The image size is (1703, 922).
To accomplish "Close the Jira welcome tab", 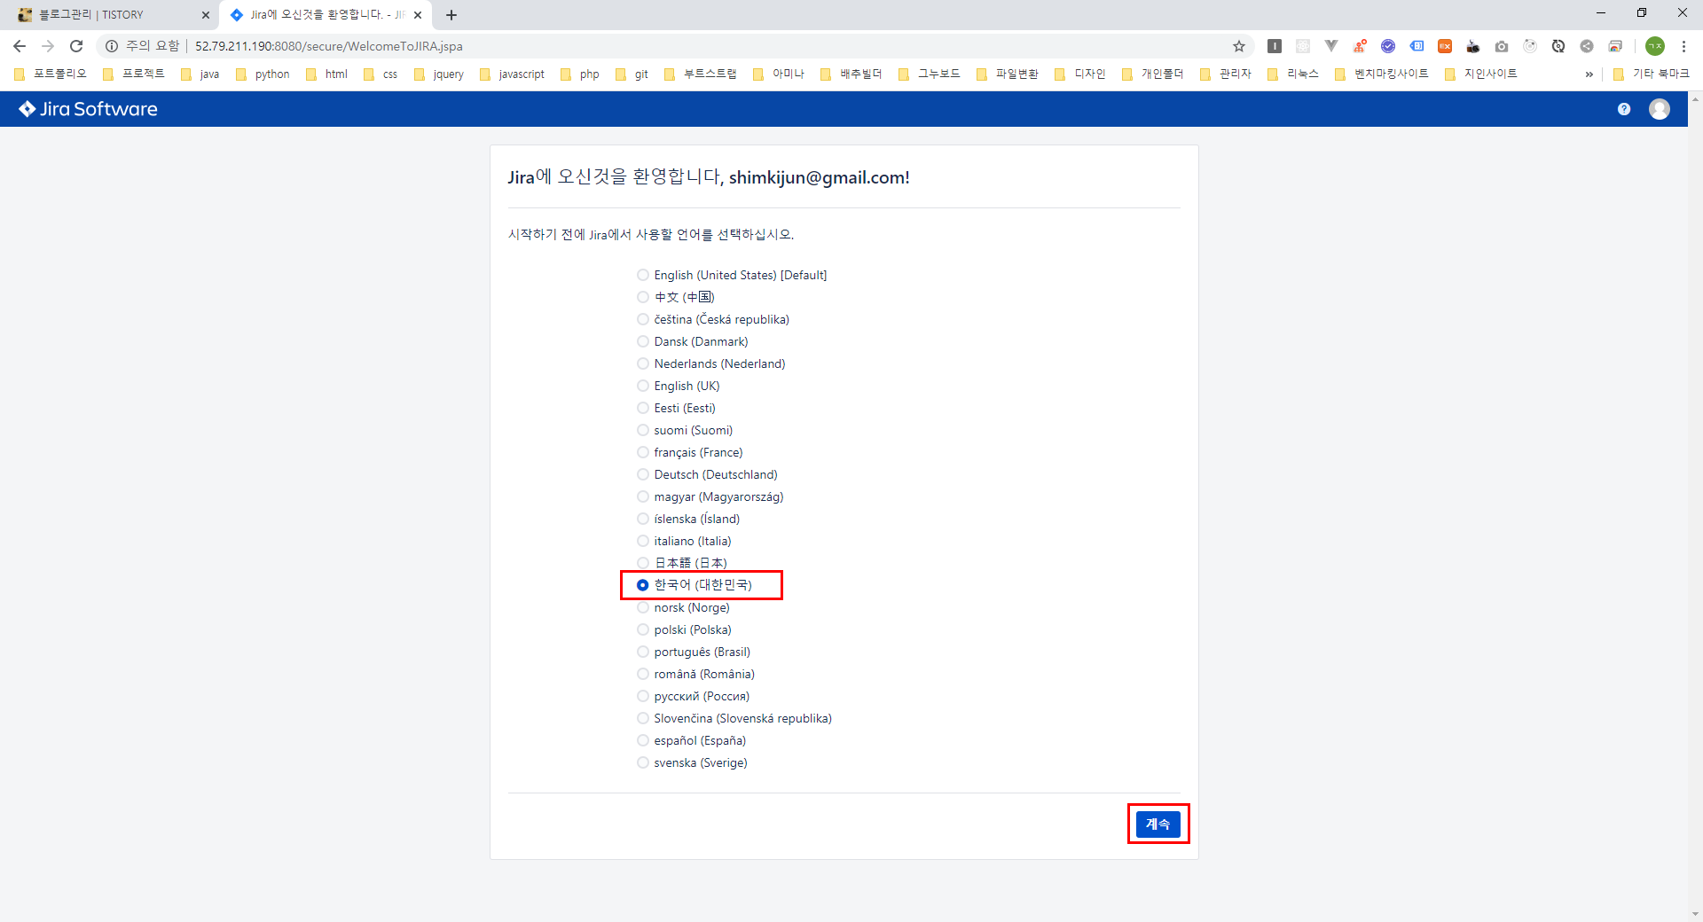I will tap(418, 15).
